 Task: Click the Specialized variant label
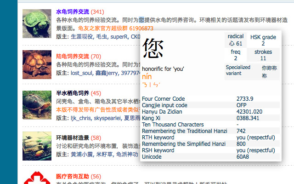[x=238, y=70]
